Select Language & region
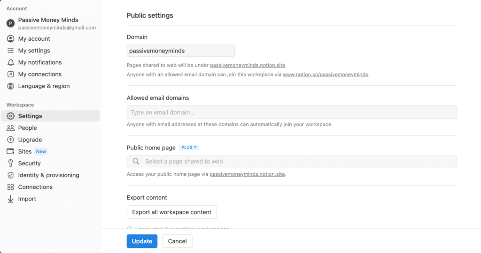 [51, 86]
